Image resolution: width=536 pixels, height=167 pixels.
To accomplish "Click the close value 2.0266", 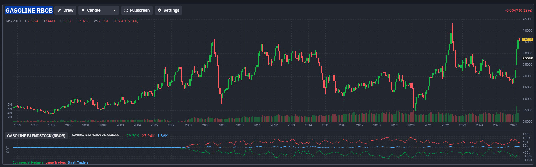I will [x=84, y=21].
